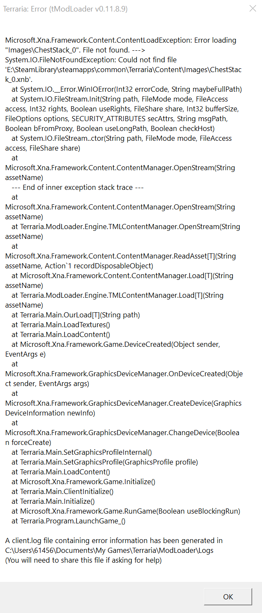Click the SetGraphicsProfile(GraphicsProfile profile) line
The width and height of the screenshot is (262, 613).
[x=105, y=462]
